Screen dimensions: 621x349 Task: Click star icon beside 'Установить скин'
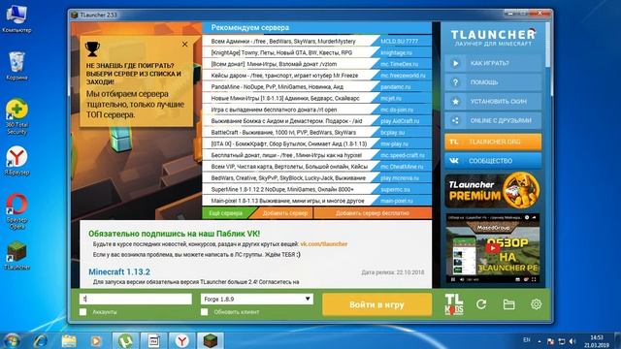click(x=455, y=102)
